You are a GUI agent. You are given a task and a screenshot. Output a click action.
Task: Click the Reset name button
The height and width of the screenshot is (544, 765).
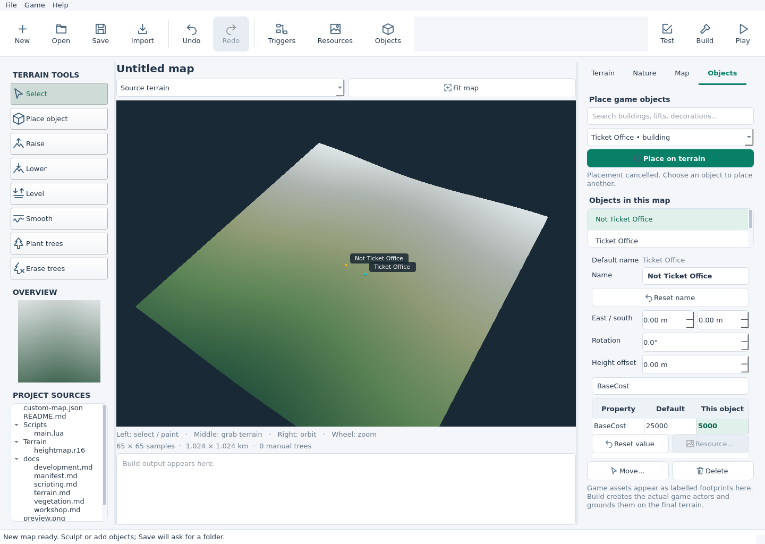(670, 298)
